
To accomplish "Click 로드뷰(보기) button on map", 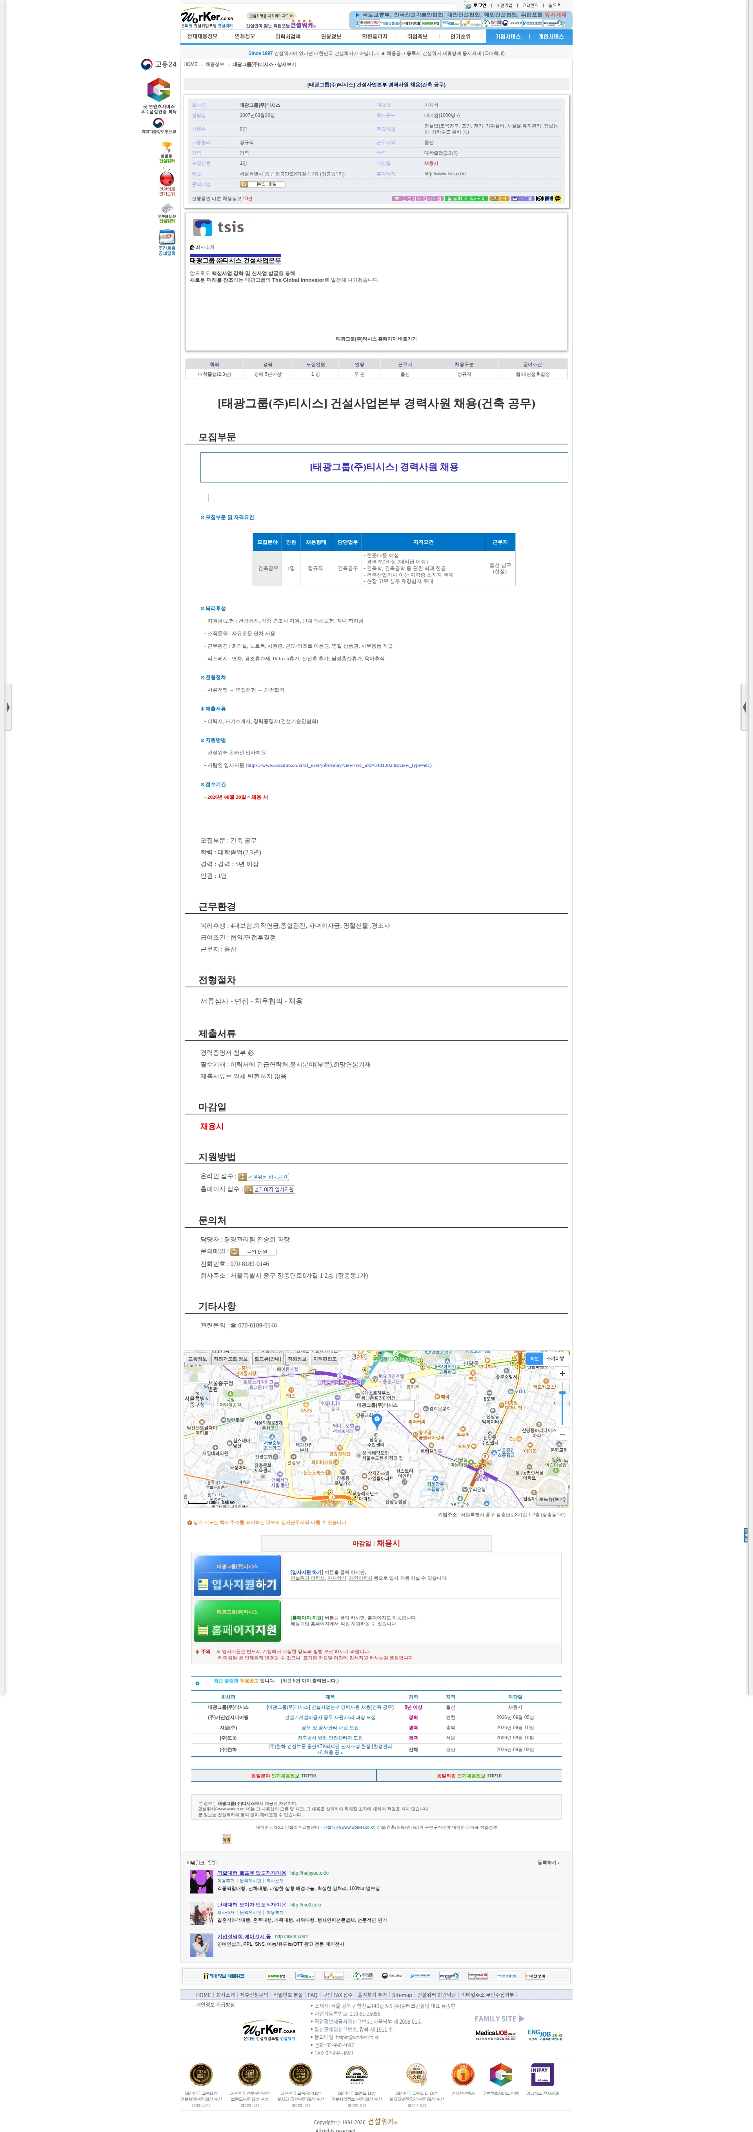I will (552, 1499).
